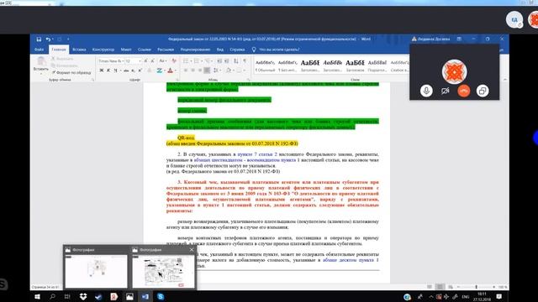Apply a numbered list
The image size is (538, 302).
pos(197,61)
